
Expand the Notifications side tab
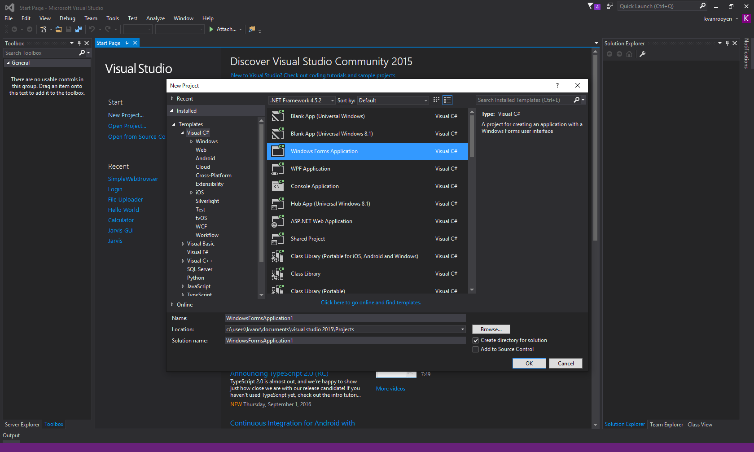(x=747, y=53)
